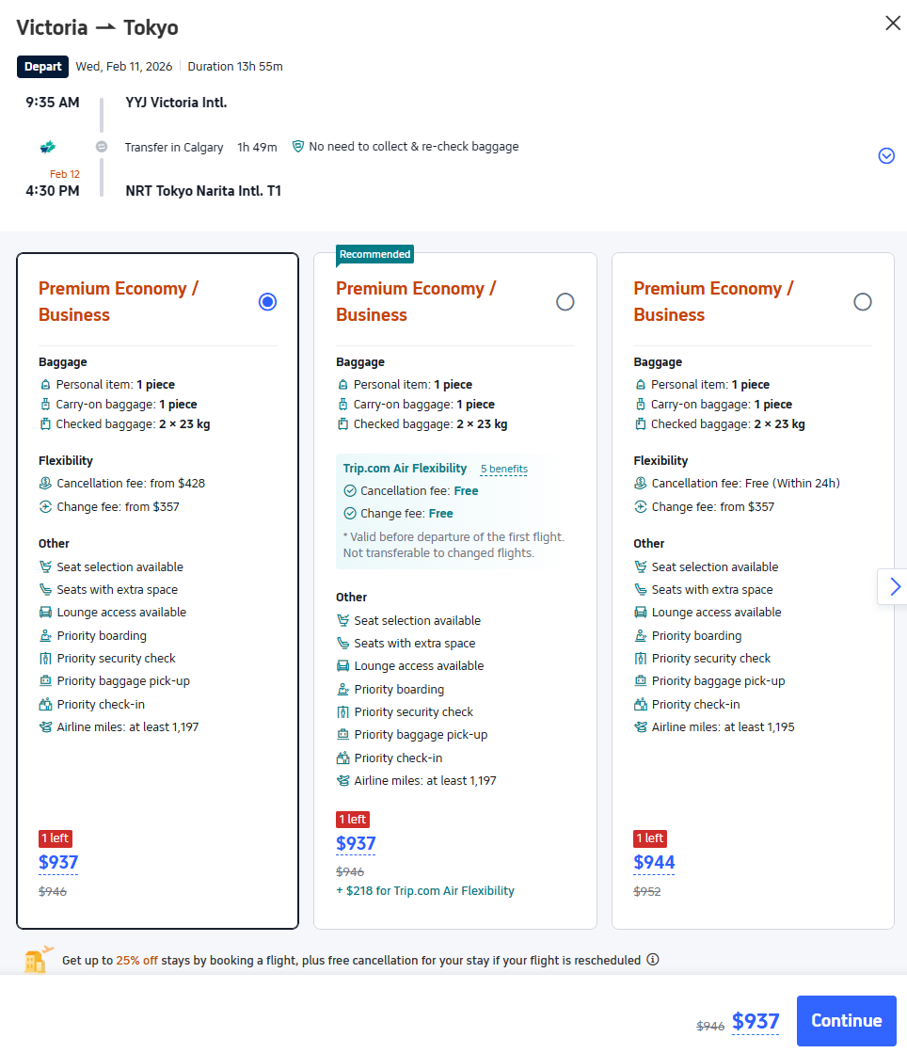Select the Recommended fare option radio button
The image size is (907, 1053).
pos(565,302)
